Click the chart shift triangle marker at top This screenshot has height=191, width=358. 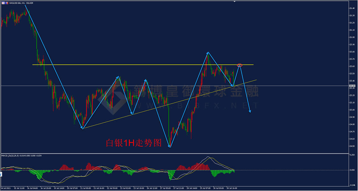(234, 1)
